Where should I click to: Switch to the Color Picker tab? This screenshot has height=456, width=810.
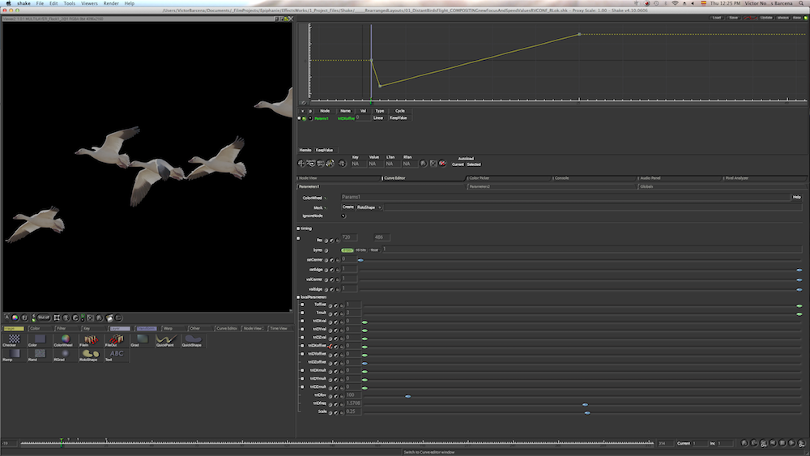pyautogui.click(x=479, y=177)
